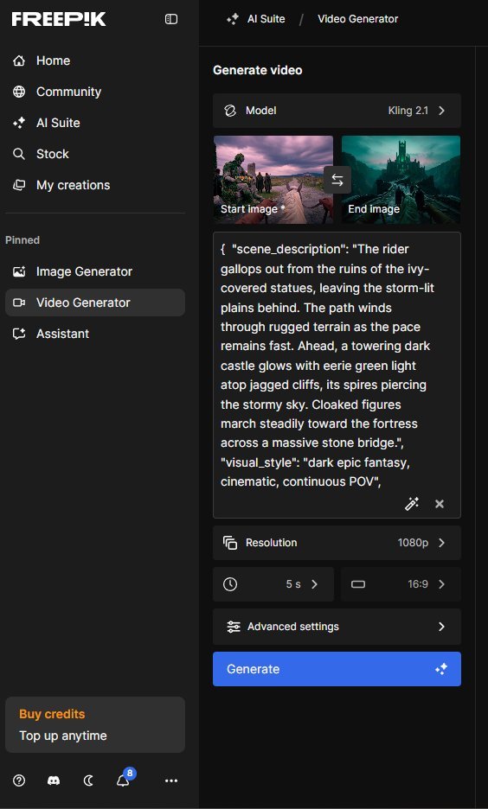
Task: Expand the Resolution 1080p option
Action: (x=337, y=543)
